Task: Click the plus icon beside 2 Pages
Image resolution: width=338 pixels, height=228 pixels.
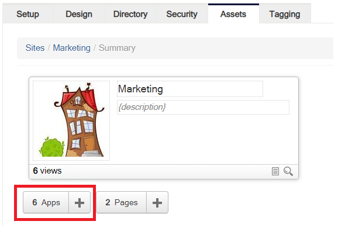Action: click(157, 203)
